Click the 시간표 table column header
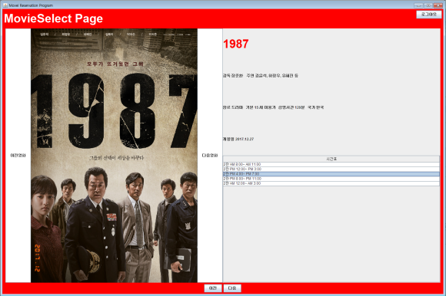This screenshot has height=296, width=446. [x=331, y=159]
